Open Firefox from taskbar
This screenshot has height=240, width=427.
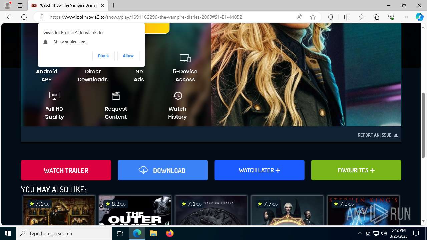(x=169, y=233)
